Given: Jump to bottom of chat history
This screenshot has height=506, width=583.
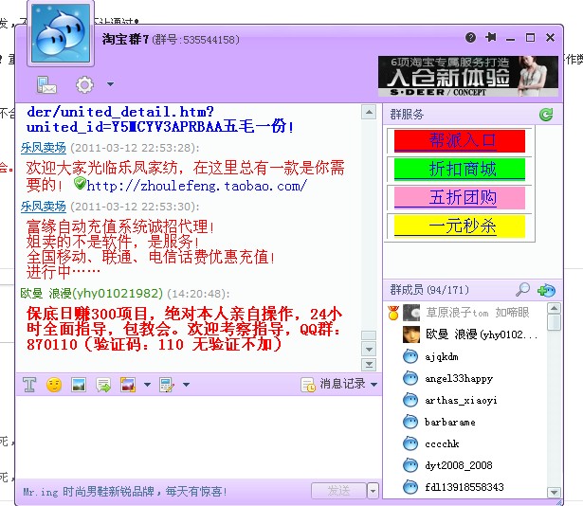Looking at the screenshot, I should [369, 365].
